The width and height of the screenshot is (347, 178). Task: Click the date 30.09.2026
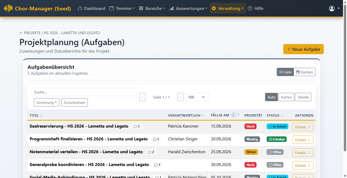221,165
